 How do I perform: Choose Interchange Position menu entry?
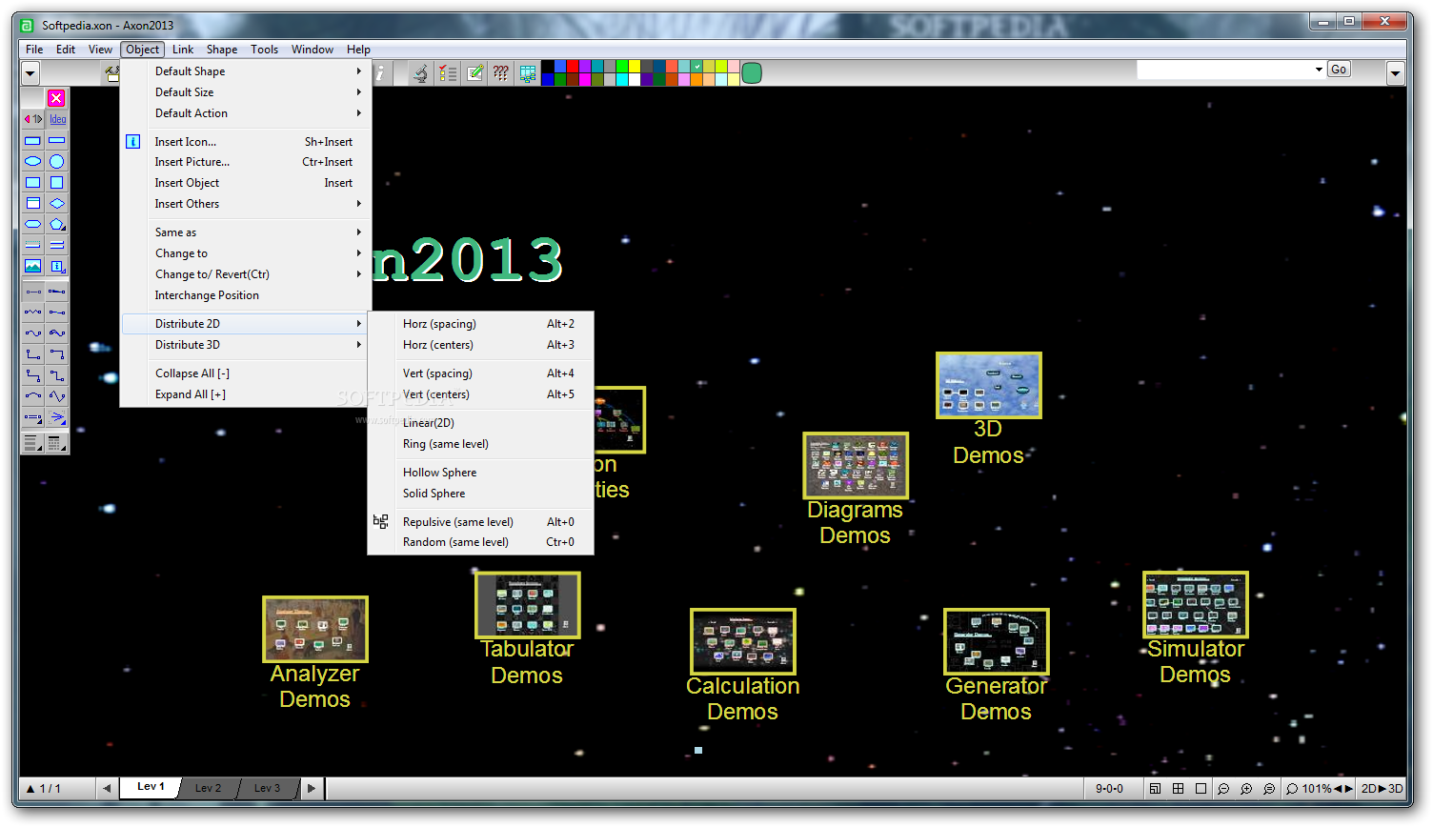click(246, 295)
